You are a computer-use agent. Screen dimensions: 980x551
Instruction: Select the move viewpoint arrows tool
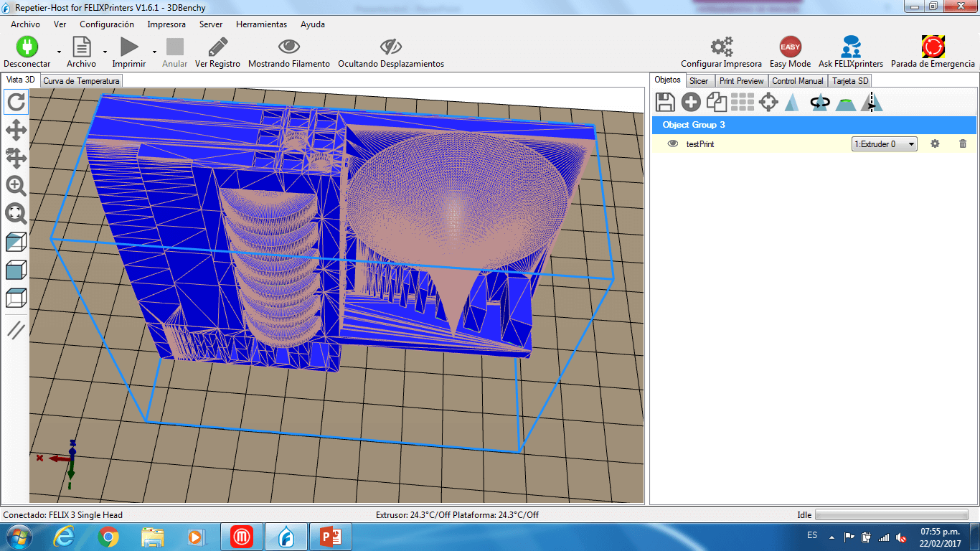[x=16, y=130]
